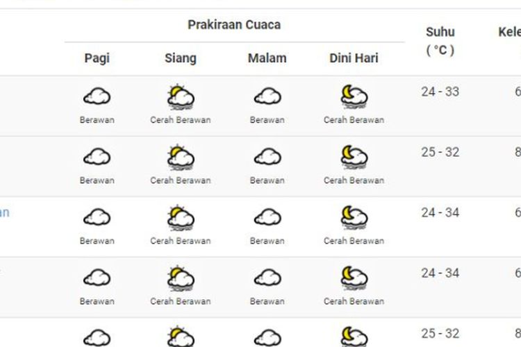The width and height of the screenshot is (521, 347).
Task: Click the Prakiraan Cuaca heading
Action: pyautogui.click(x=234, y=25)
